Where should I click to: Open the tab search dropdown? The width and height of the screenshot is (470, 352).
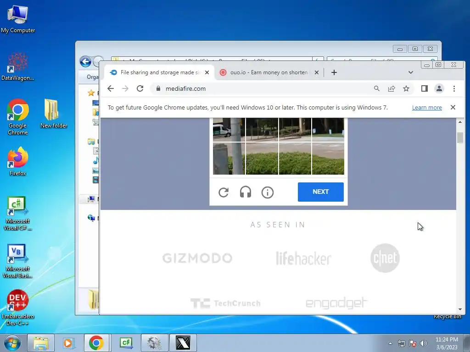click(x=411, y=72)
